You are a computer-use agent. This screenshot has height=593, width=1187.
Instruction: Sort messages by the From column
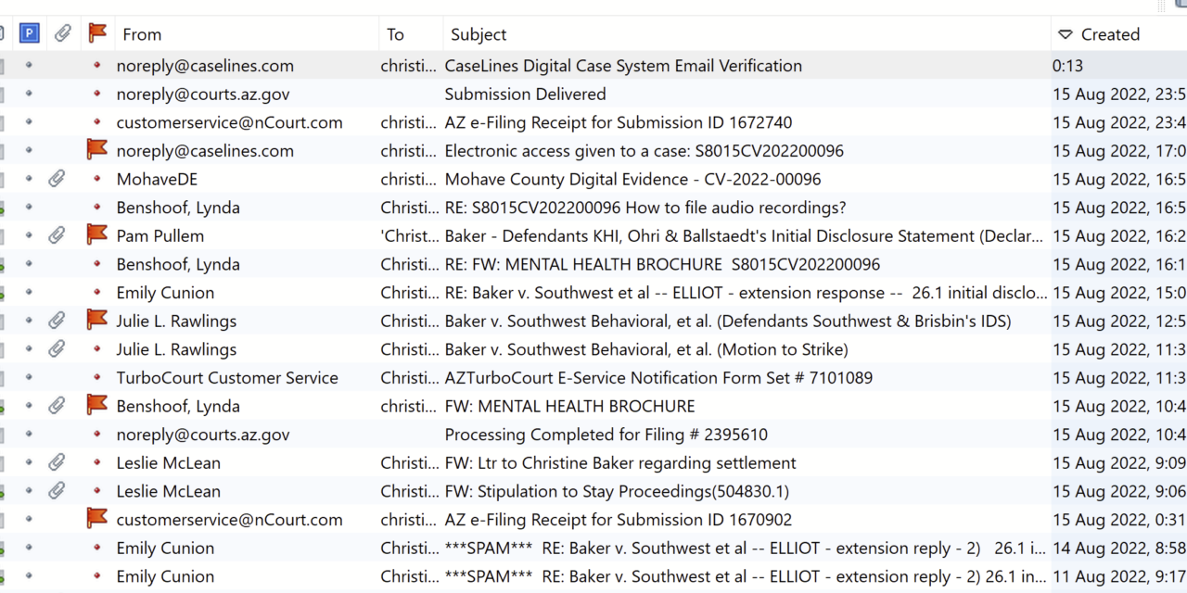click(142, 34)
